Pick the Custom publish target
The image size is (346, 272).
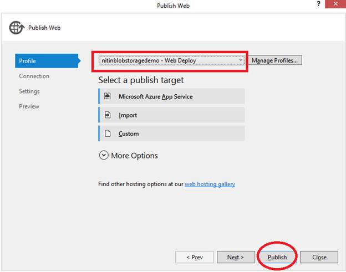[x=172, y=134]
